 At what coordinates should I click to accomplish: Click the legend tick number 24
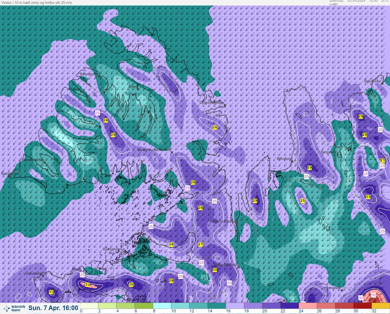pos(301,311)
